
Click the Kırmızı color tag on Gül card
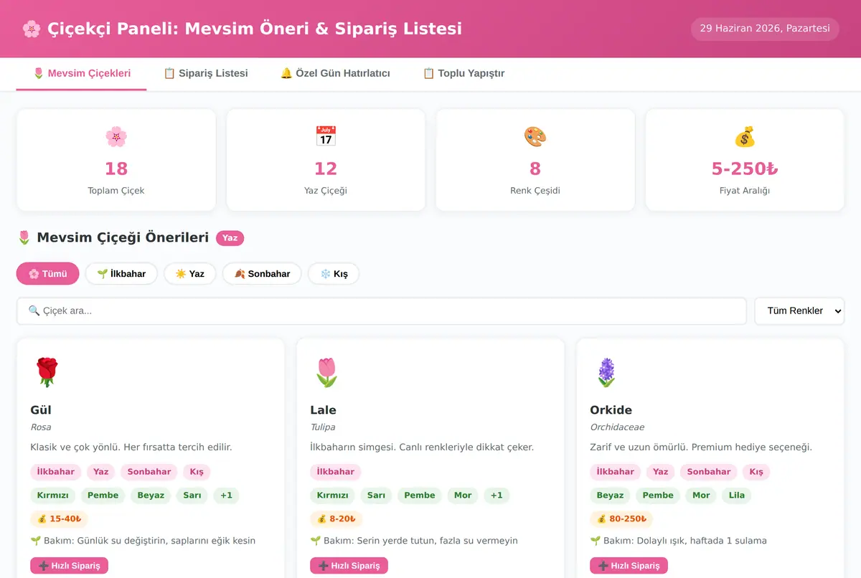tap(52, 495)
